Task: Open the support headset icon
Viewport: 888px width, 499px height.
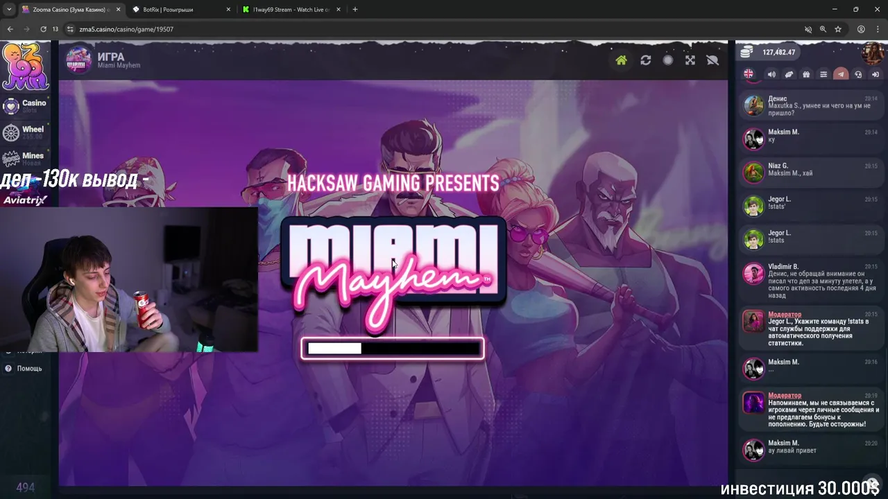Action: (x=858, y=74)
